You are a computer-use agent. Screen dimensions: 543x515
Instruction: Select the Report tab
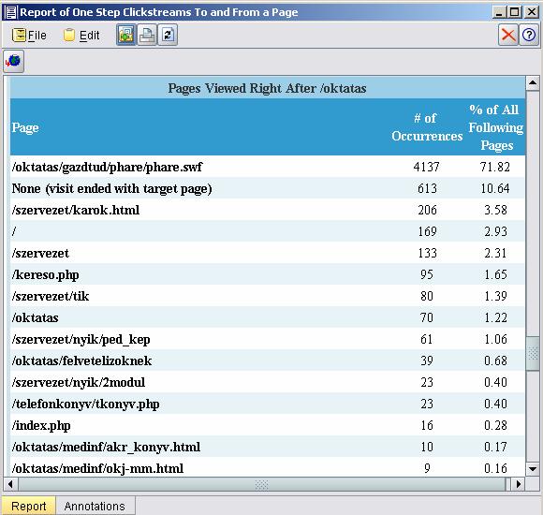coord(28,506)
